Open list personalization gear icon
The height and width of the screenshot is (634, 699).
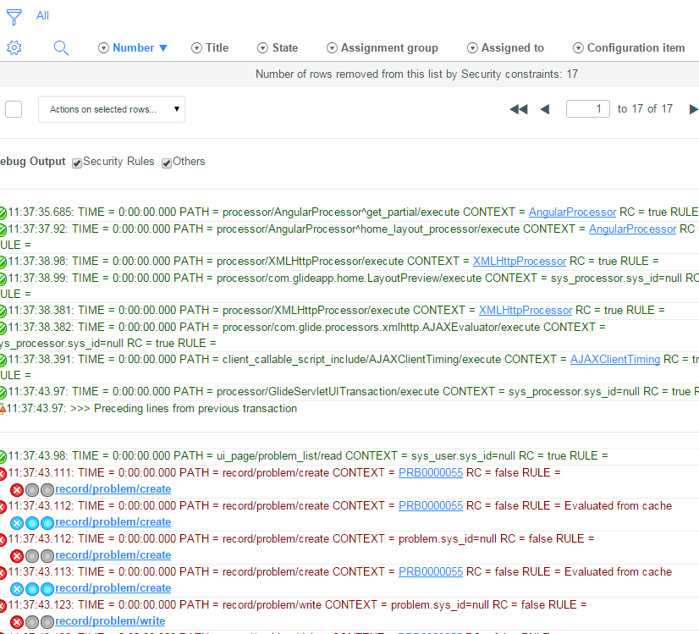(14, 47)
